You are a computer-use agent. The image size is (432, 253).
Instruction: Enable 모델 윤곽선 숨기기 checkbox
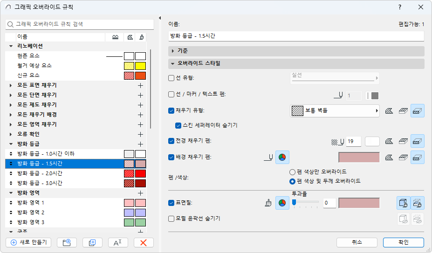pos(171,219)
